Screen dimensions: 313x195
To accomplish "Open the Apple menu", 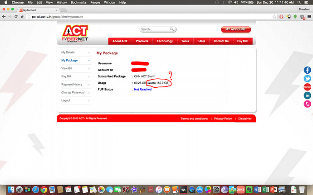I will [x=6, y=2].
